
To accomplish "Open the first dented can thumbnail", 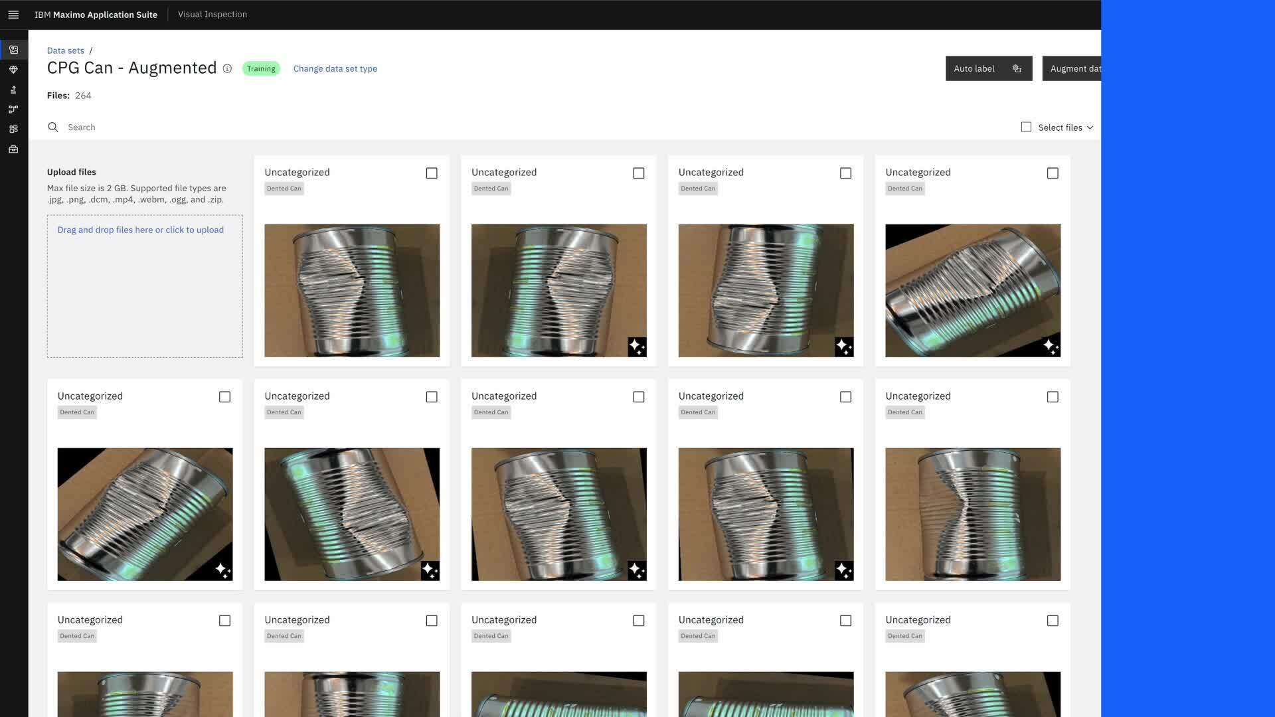I will pyautogui.click(x=352, y=290).
